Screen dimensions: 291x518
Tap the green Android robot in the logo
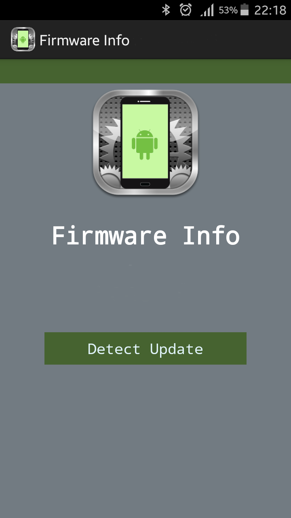click(x=145, y=144)
